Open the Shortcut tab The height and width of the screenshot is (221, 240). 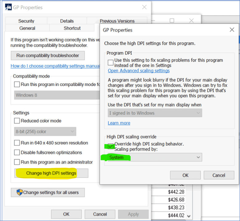[72, 28]
